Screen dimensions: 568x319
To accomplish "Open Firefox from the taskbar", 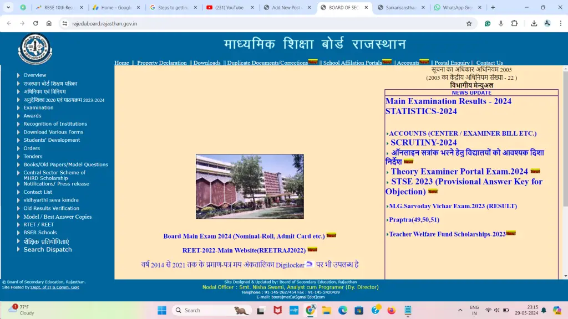I will tap(392, 310).
